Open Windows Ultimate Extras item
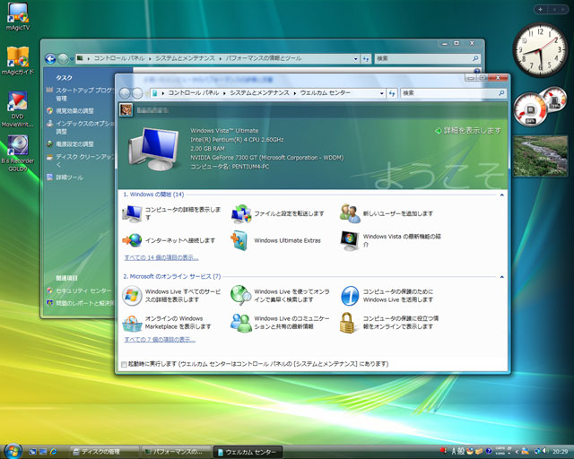 (x=276, y=240)
